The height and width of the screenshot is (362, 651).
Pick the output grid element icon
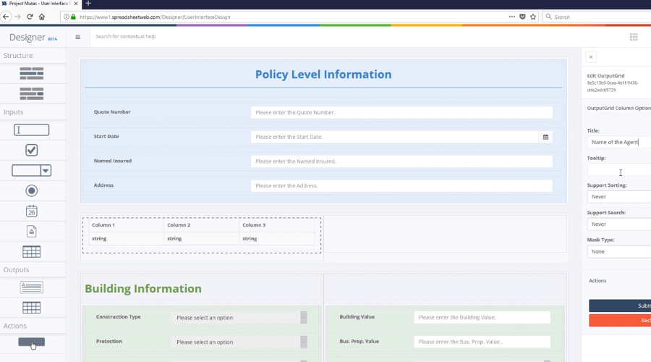tap(32, 308)
